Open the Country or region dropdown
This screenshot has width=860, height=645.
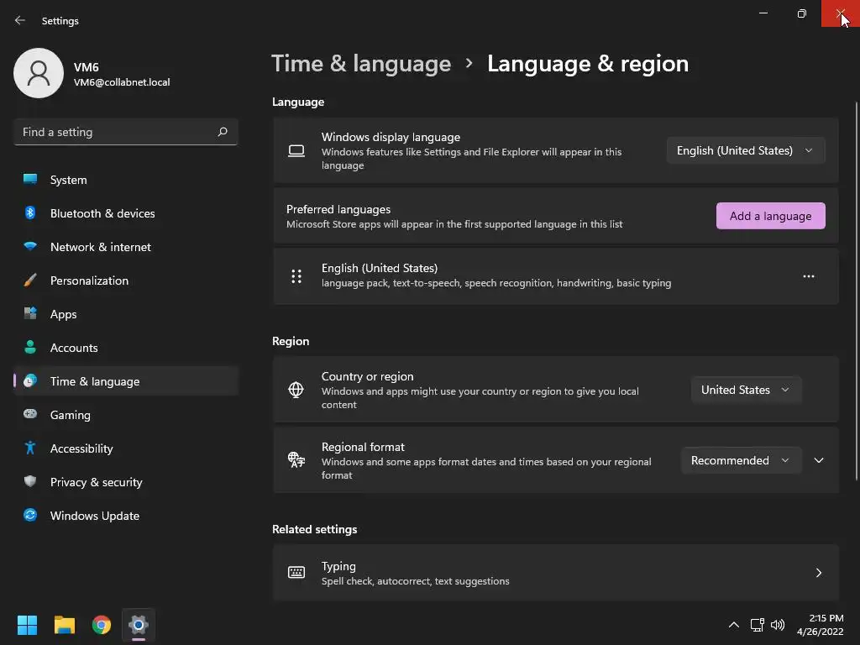[x=746, y=390]
